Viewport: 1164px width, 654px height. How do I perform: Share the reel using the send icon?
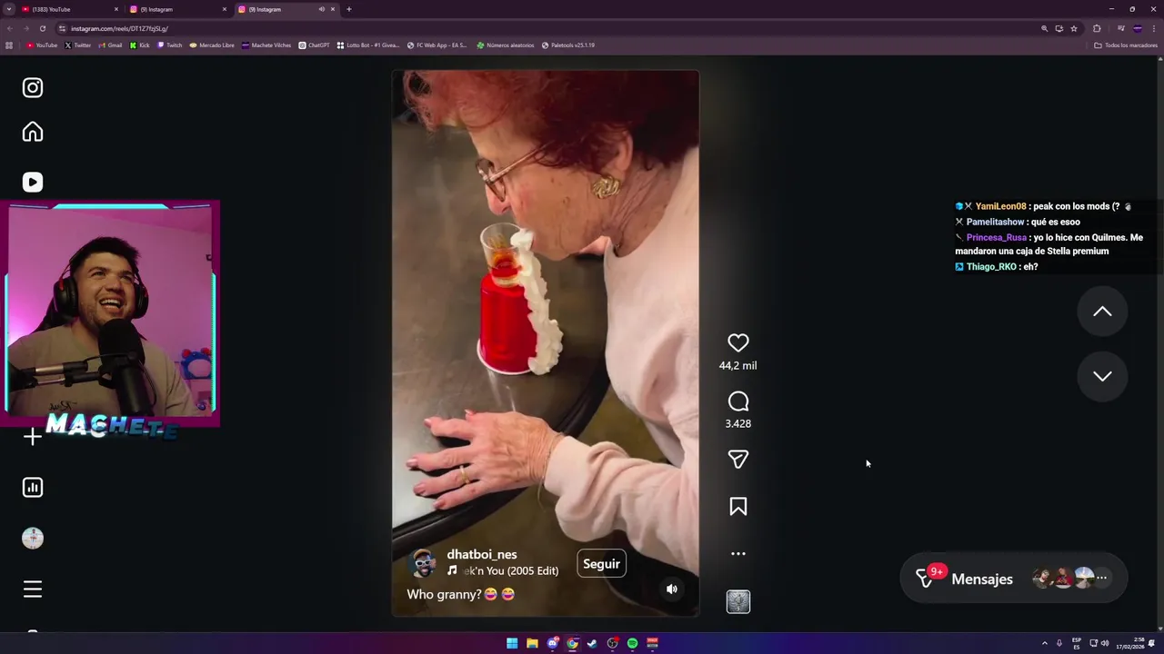point(738,460)
